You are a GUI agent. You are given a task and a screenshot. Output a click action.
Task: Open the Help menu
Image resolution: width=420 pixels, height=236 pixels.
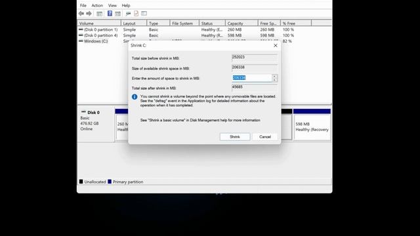point(125,5)
